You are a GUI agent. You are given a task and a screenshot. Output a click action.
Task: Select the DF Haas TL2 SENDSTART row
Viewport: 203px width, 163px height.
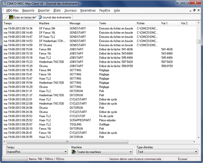pyautogui.click(x=99, y=37)
